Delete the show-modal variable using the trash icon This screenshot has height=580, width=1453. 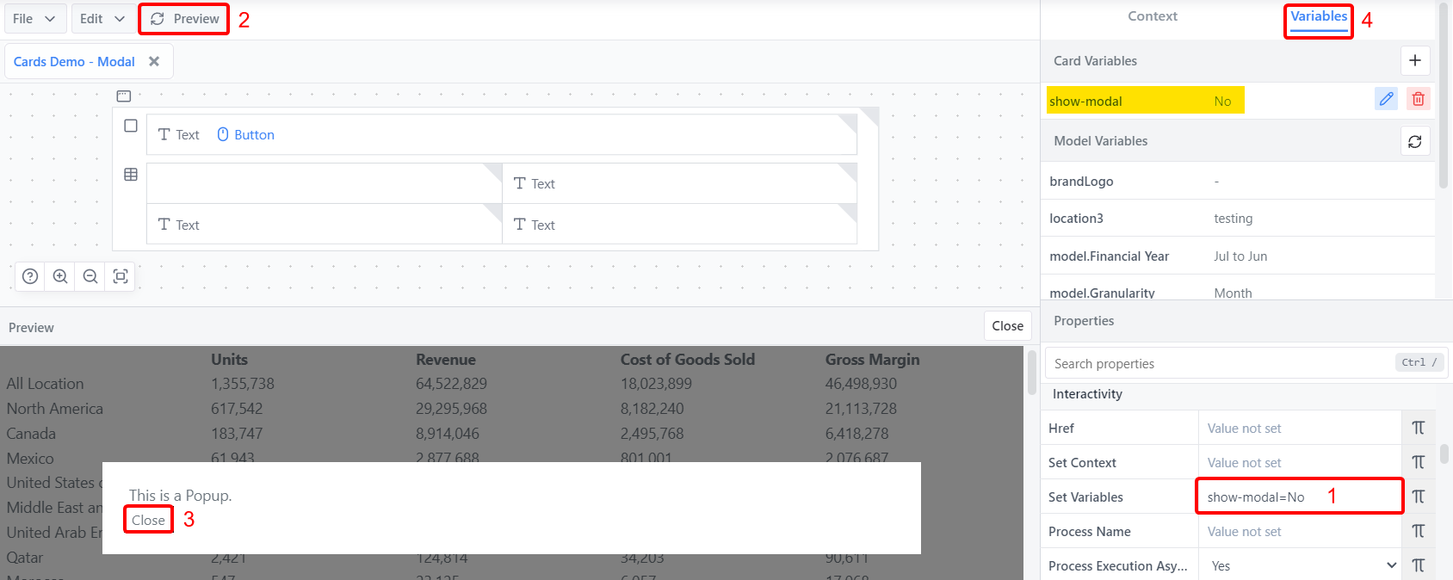(1418, 99)
